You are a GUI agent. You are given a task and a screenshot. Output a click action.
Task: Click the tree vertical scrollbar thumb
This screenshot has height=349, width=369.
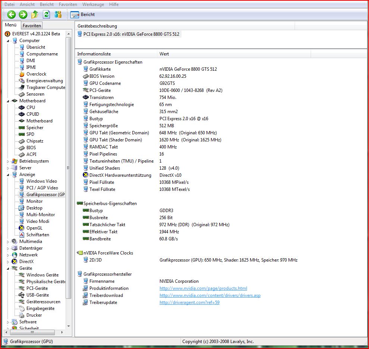pos(69,168)
